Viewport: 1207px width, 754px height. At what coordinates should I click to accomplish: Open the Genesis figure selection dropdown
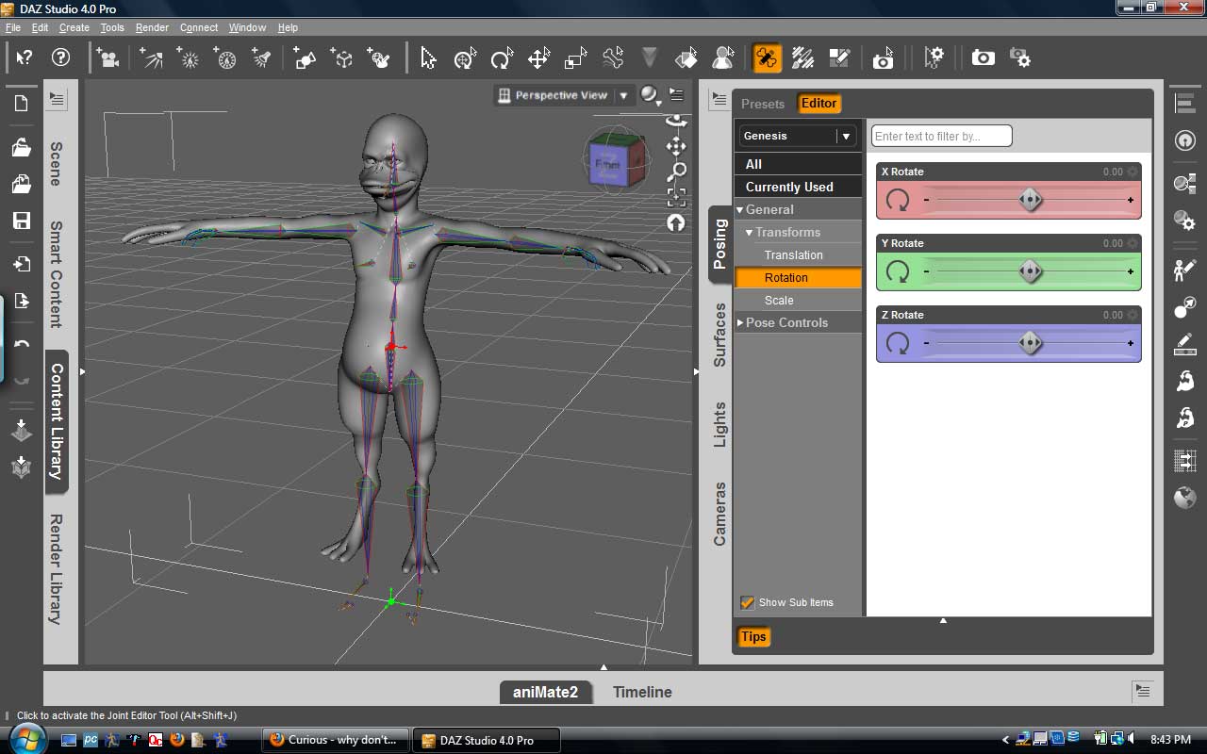coord(846,136)
